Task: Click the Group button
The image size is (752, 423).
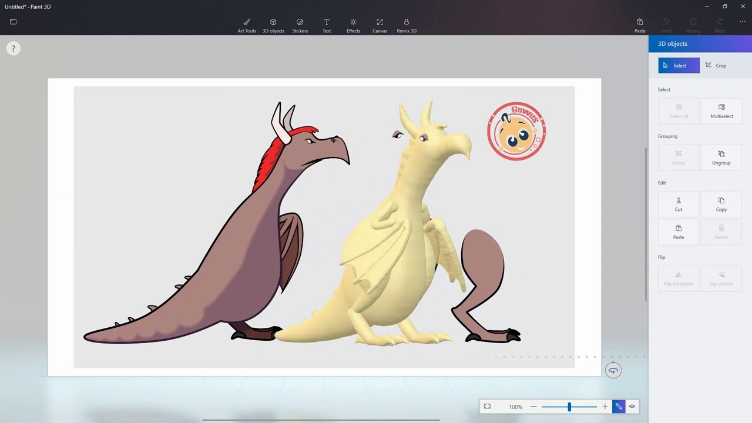Action: 679,157
